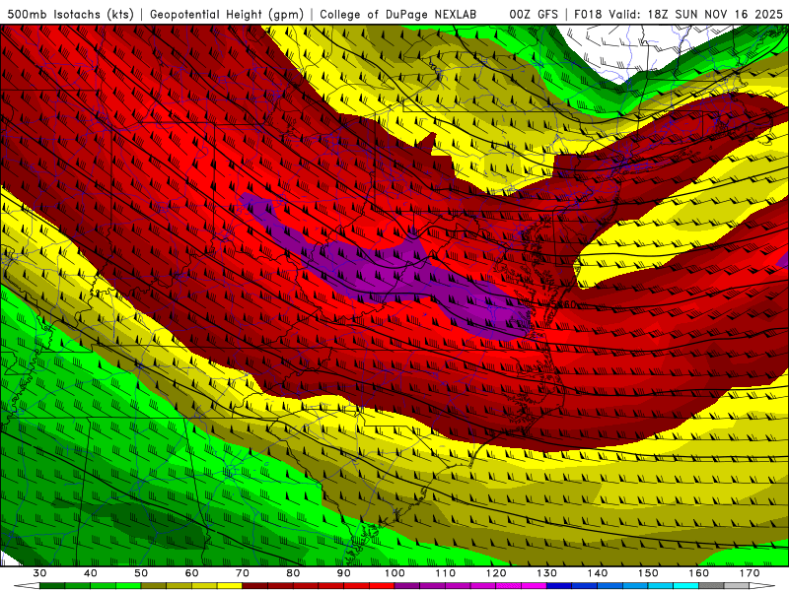This screenshot has height=591, width=789.
Task: Click the 80 value on the color scale
Action: click(x=293, y=573)
